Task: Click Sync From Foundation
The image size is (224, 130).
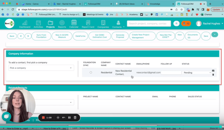Action: click(41, 36)
